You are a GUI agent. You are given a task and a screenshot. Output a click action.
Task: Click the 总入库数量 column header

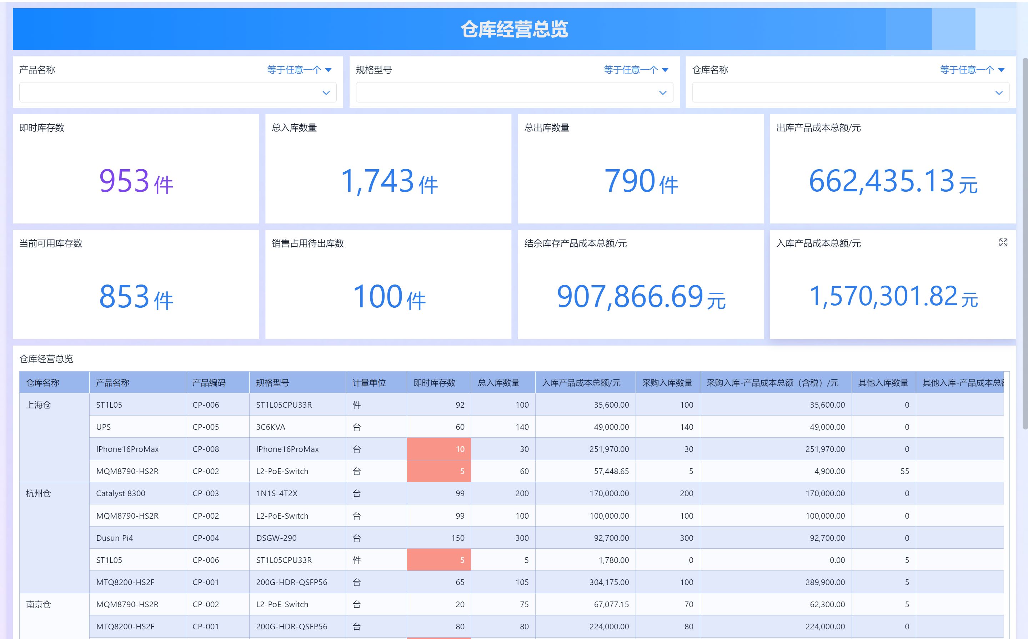[x=498, y=383]
